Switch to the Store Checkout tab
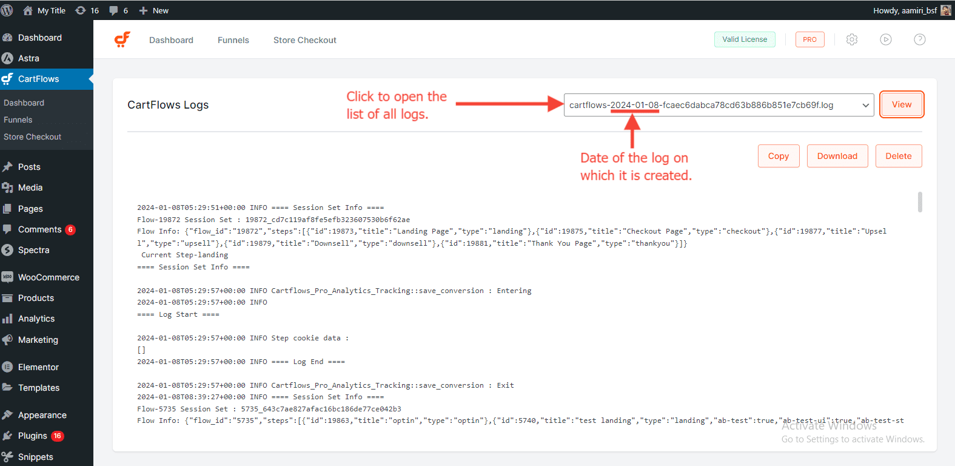 (304, 40)
